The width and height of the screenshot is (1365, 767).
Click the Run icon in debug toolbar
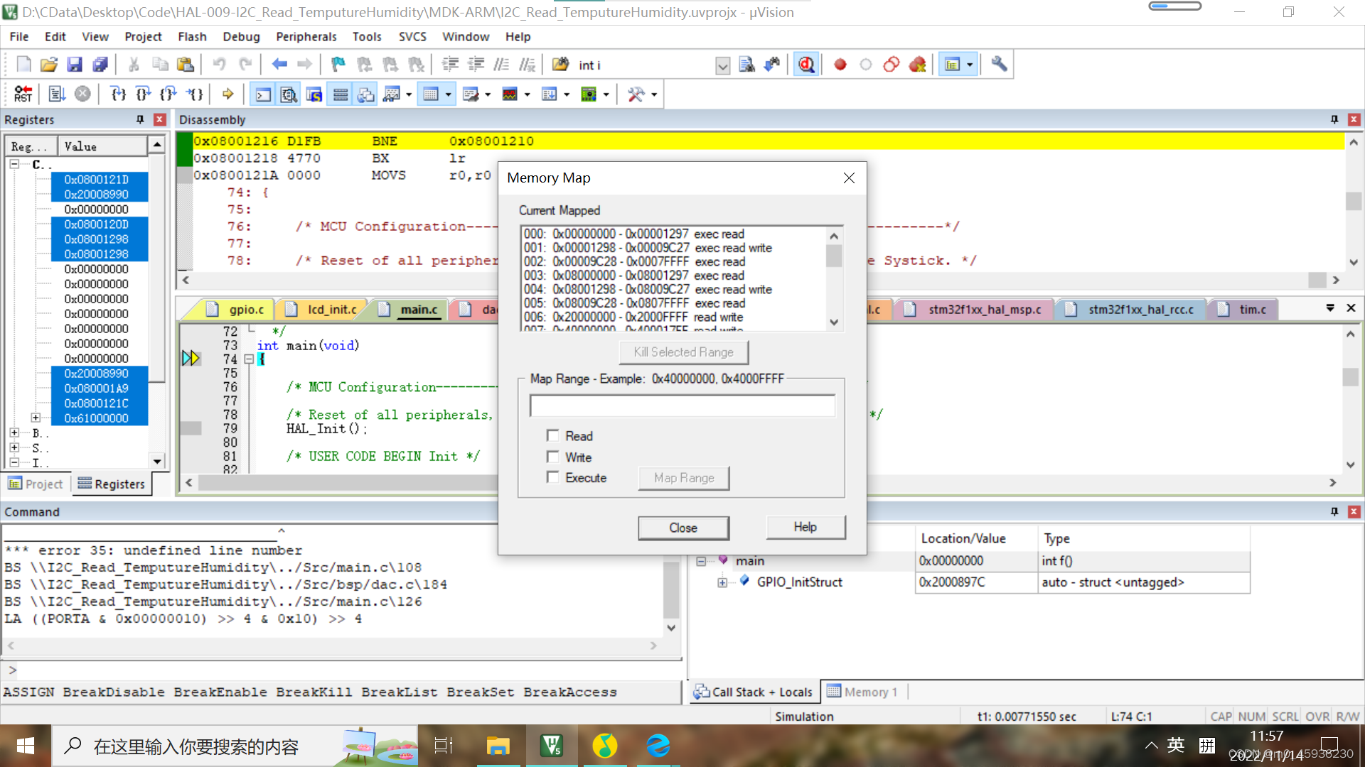pos(57,94)
